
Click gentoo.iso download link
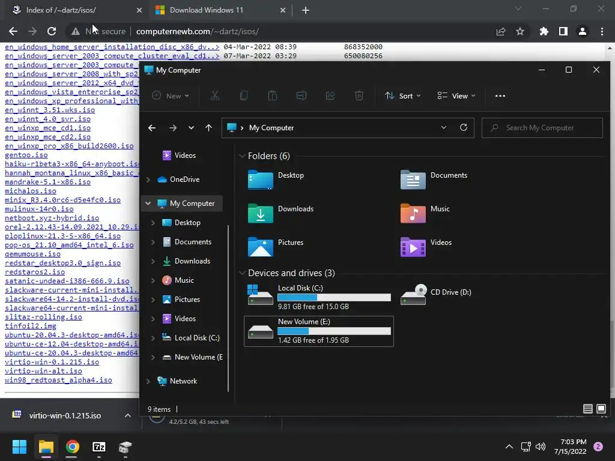click(x=26, y=155)
